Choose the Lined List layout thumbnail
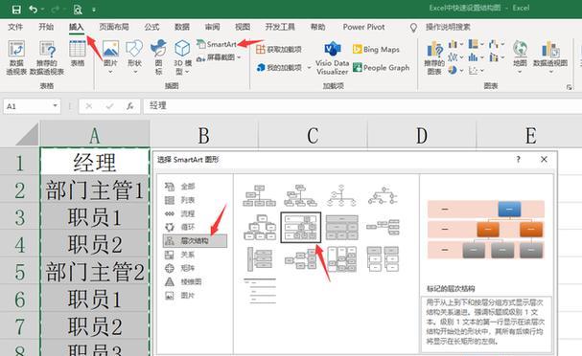Image resolution: width=582 pixels, height=356 pixels. [260, 291]
